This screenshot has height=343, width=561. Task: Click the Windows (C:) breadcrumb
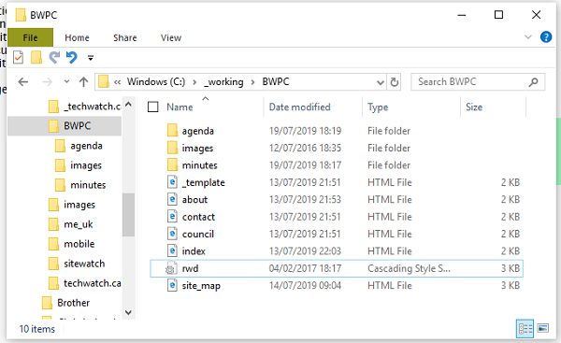tap(156, 82)
